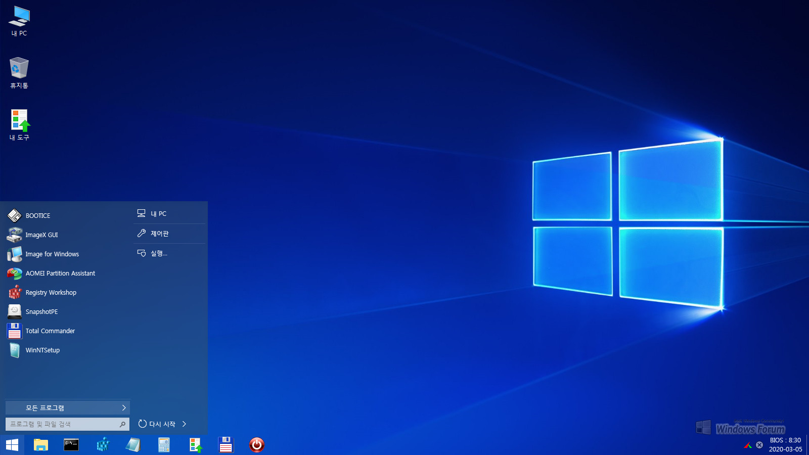Click the magnifier icon in search box

pos(122,424)
